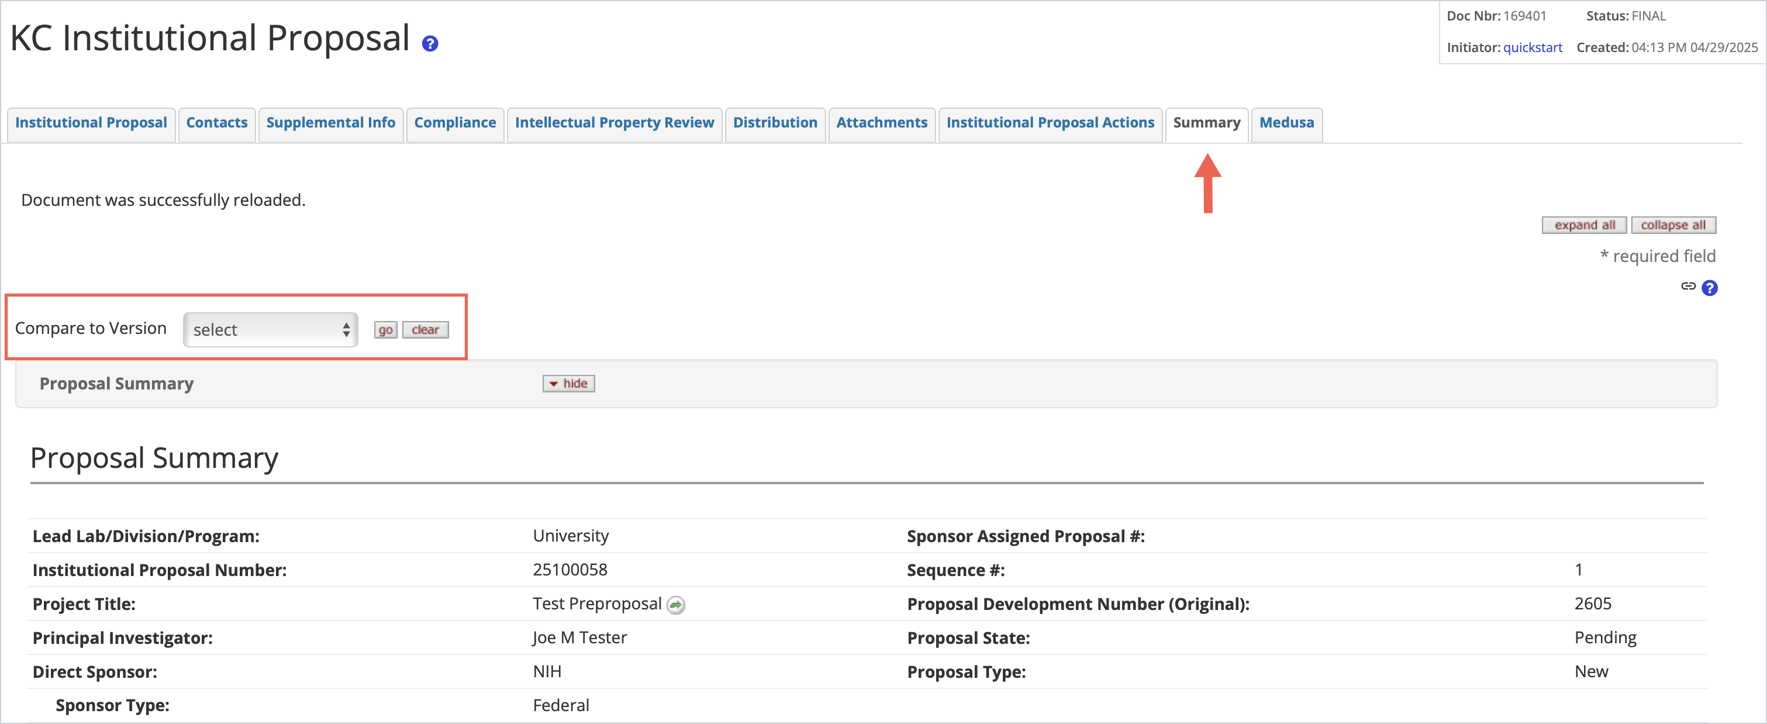The width and height of the screenshot is (1767, 724).
Task: Open the Compare to Version select dropdown
Action: tap(270, 329)
